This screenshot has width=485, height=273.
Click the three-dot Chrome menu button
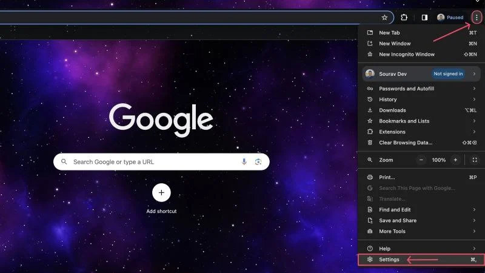[477, 18]
